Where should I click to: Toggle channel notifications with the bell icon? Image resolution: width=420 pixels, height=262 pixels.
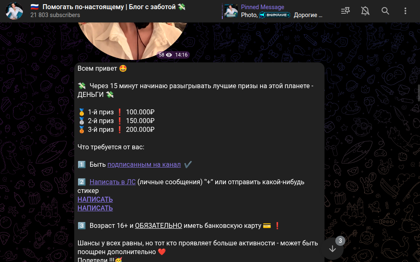365,11
